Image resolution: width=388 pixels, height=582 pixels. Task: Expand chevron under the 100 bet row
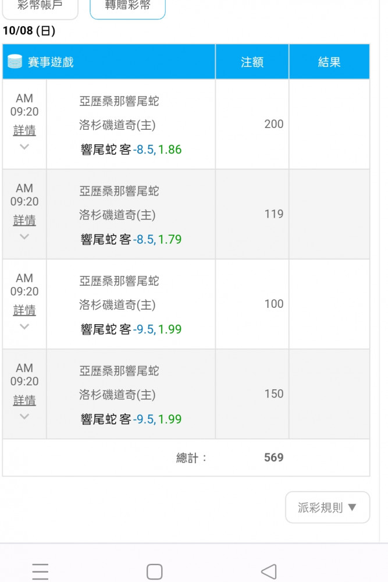coord(24,327)
